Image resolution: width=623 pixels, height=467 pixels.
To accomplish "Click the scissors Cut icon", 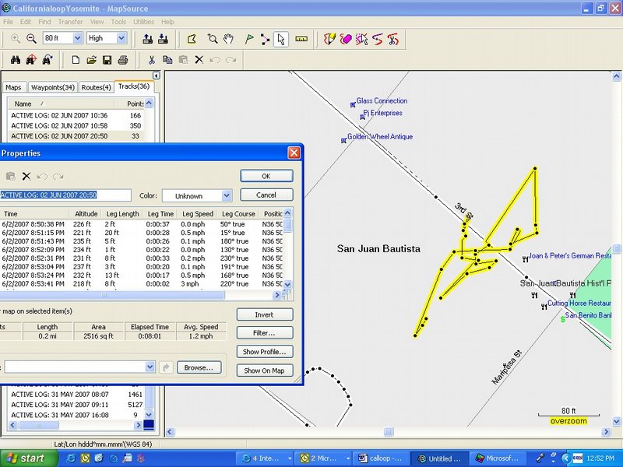I will pyautogui.click(x=151, y=60).
